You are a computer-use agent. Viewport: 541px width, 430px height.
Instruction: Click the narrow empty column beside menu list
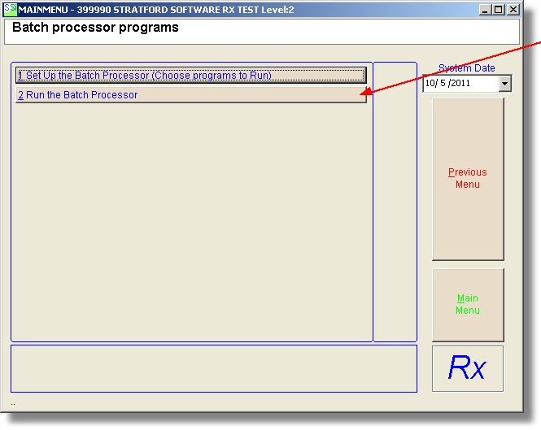(x=395, y=202)
